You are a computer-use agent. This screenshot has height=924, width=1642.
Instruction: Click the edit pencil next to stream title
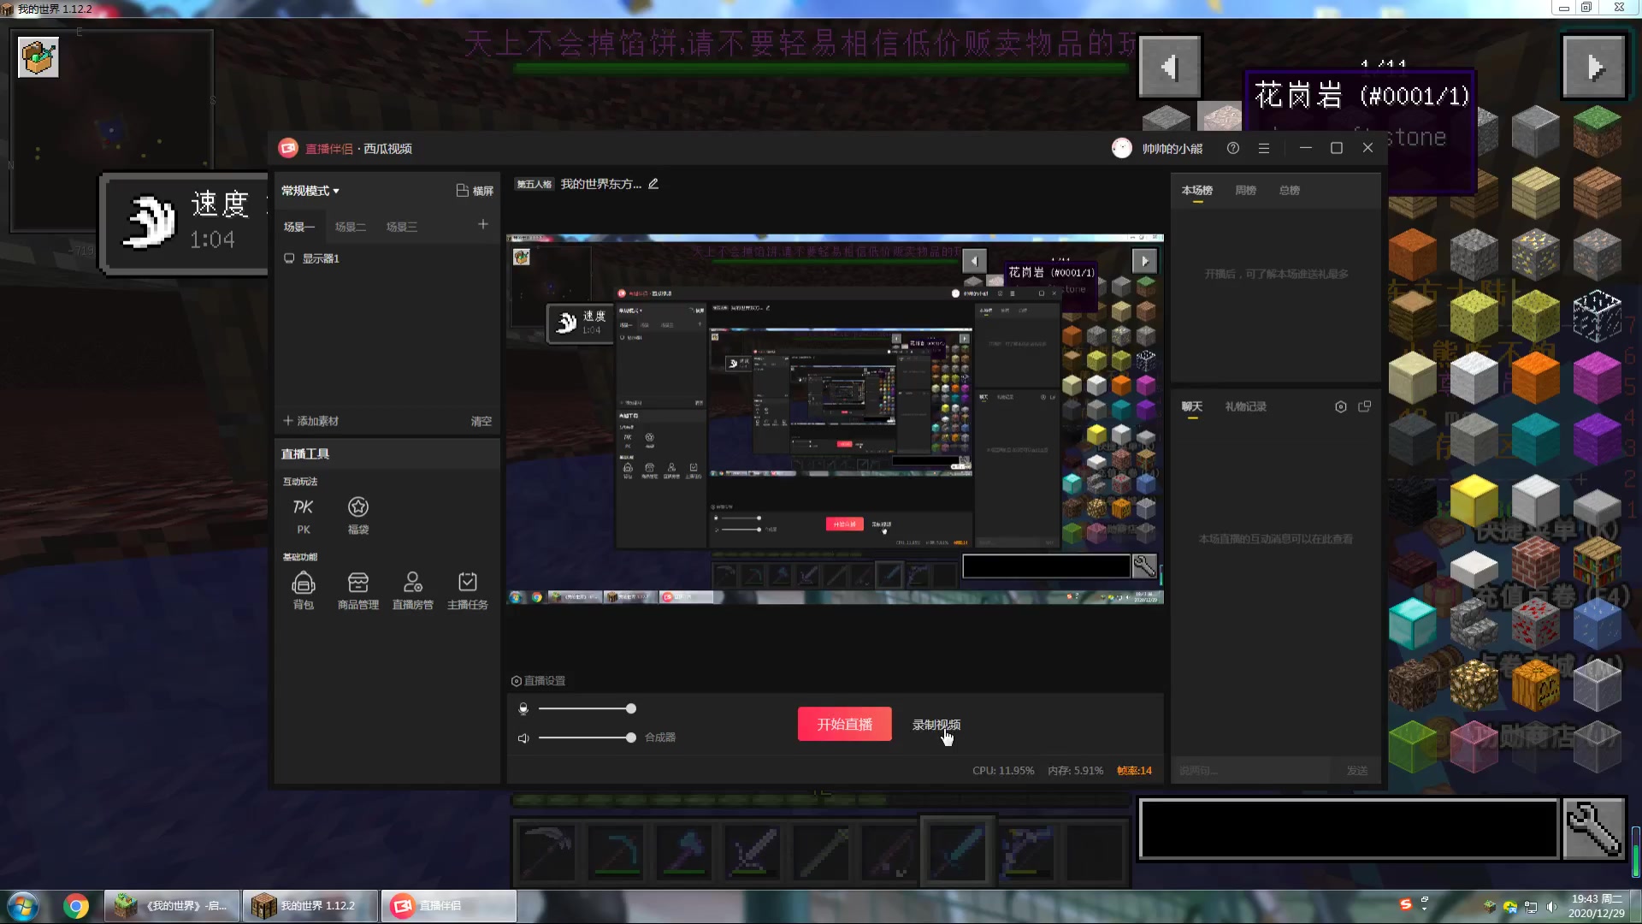click(653, 184)
